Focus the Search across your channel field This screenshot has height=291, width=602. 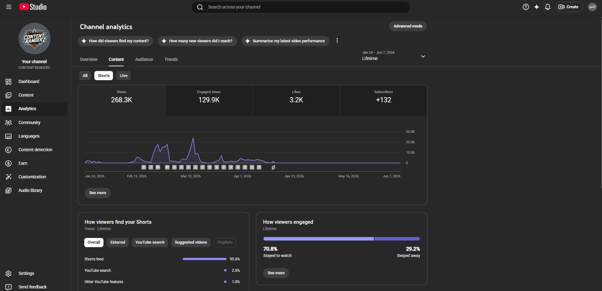pyautogui.click(x=301, y=7)
